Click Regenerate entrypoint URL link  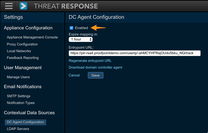coord(90,61)
